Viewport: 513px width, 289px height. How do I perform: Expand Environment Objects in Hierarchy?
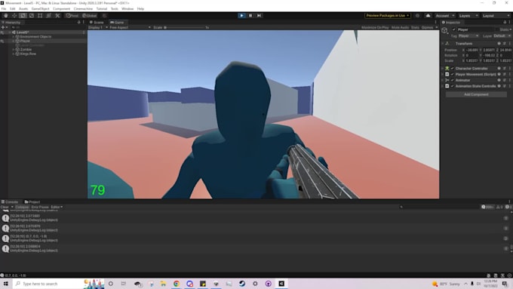[14, 37]
